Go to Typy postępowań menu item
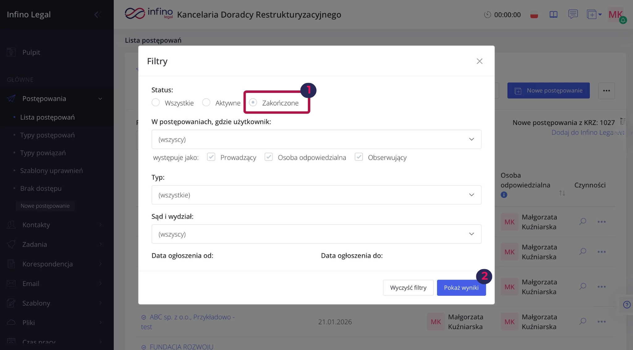This screenshot has width=633, height=350. (47, 135)
